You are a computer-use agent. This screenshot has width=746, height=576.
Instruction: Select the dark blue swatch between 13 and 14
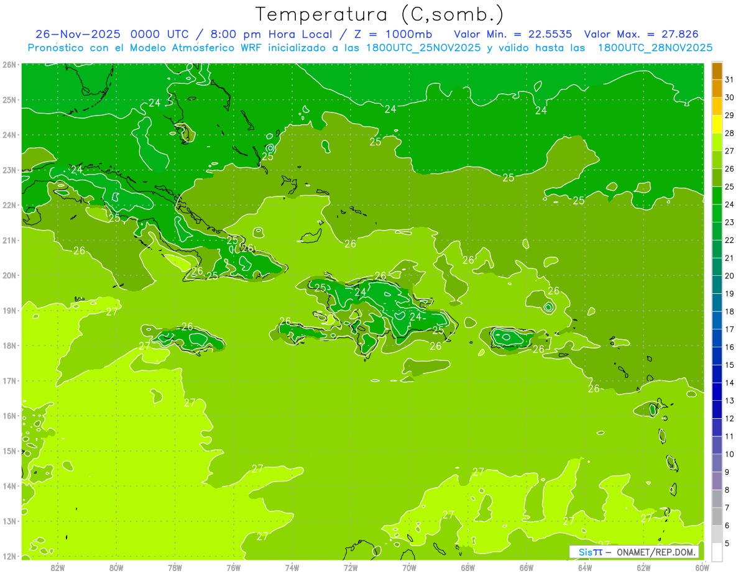(x=717, y=391)
